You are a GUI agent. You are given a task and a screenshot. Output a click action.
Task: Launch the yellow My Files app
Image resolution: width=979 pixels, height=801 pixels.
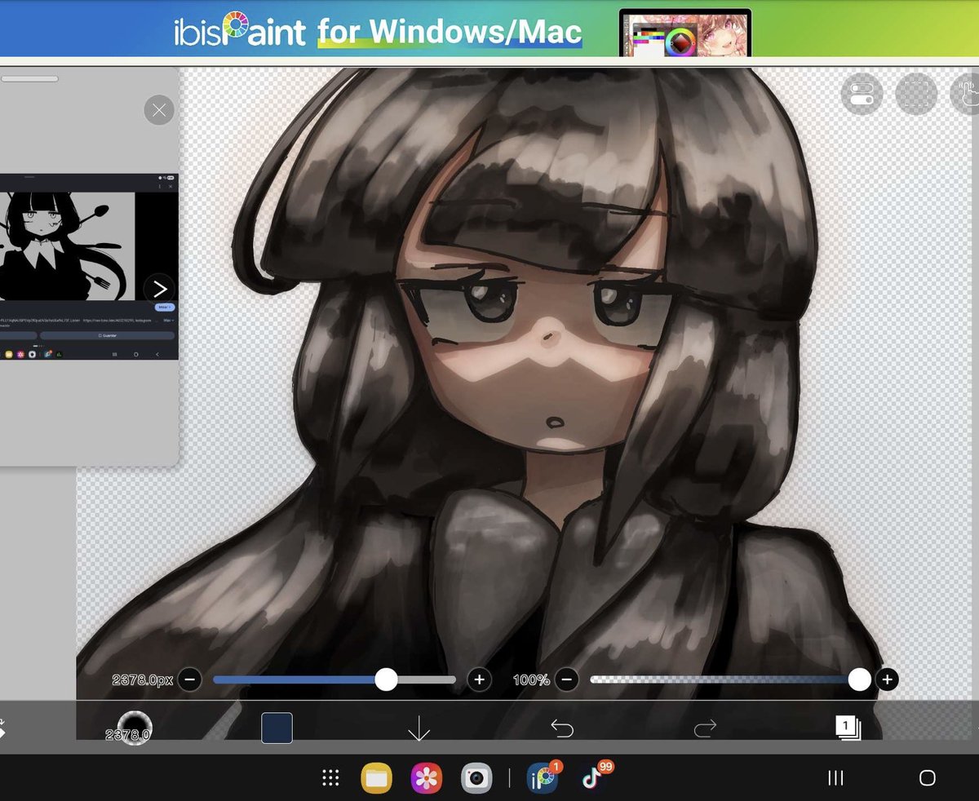376,778
